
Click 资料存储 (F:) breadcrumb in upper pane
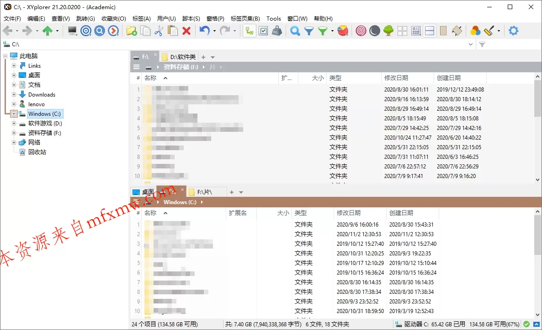click(x=181, y=67)
